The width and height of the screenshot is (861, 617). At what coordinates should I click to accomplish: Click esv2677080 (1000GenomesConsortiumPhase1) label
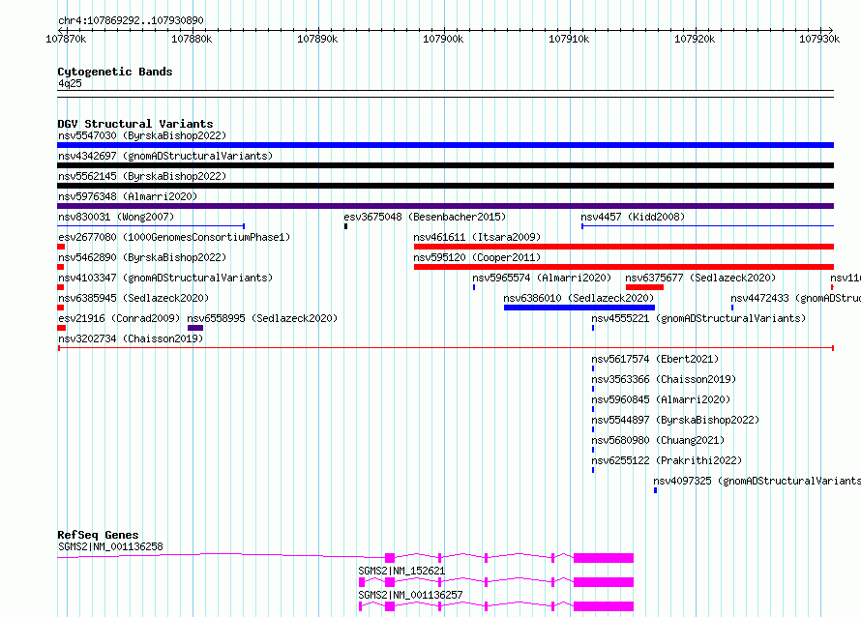(x=174, y=237)
